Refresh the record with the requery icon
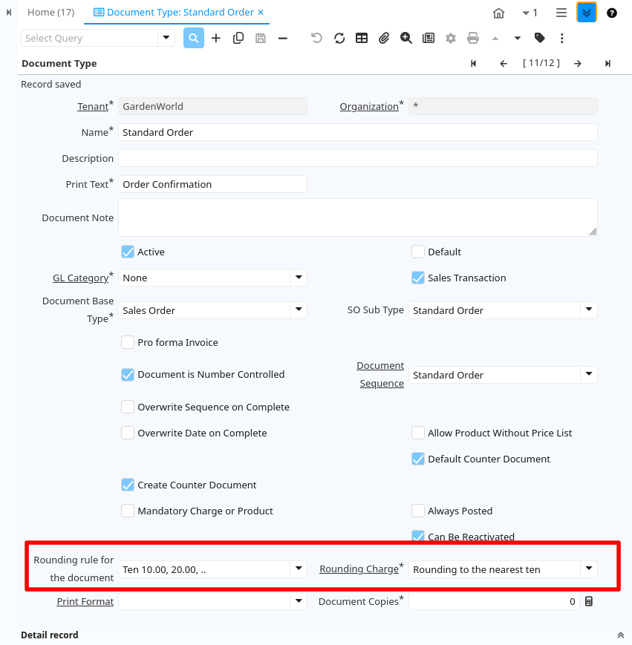Image resolution: width=632 pixels, height=645 pixels. click(339, 38)
